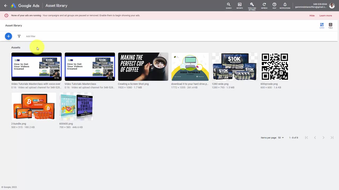Click '2-bundle.png' file name

19,123
